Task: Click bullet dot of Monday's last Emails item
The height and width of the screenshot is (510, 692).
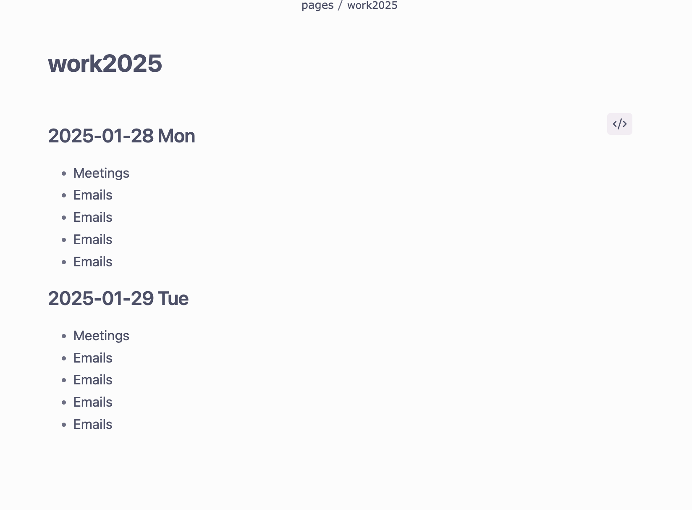Action: click(x=64, y=262)
